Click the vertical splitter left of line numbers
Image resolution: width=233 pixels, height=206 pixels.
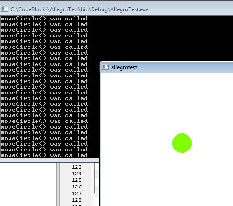[58, 184]
